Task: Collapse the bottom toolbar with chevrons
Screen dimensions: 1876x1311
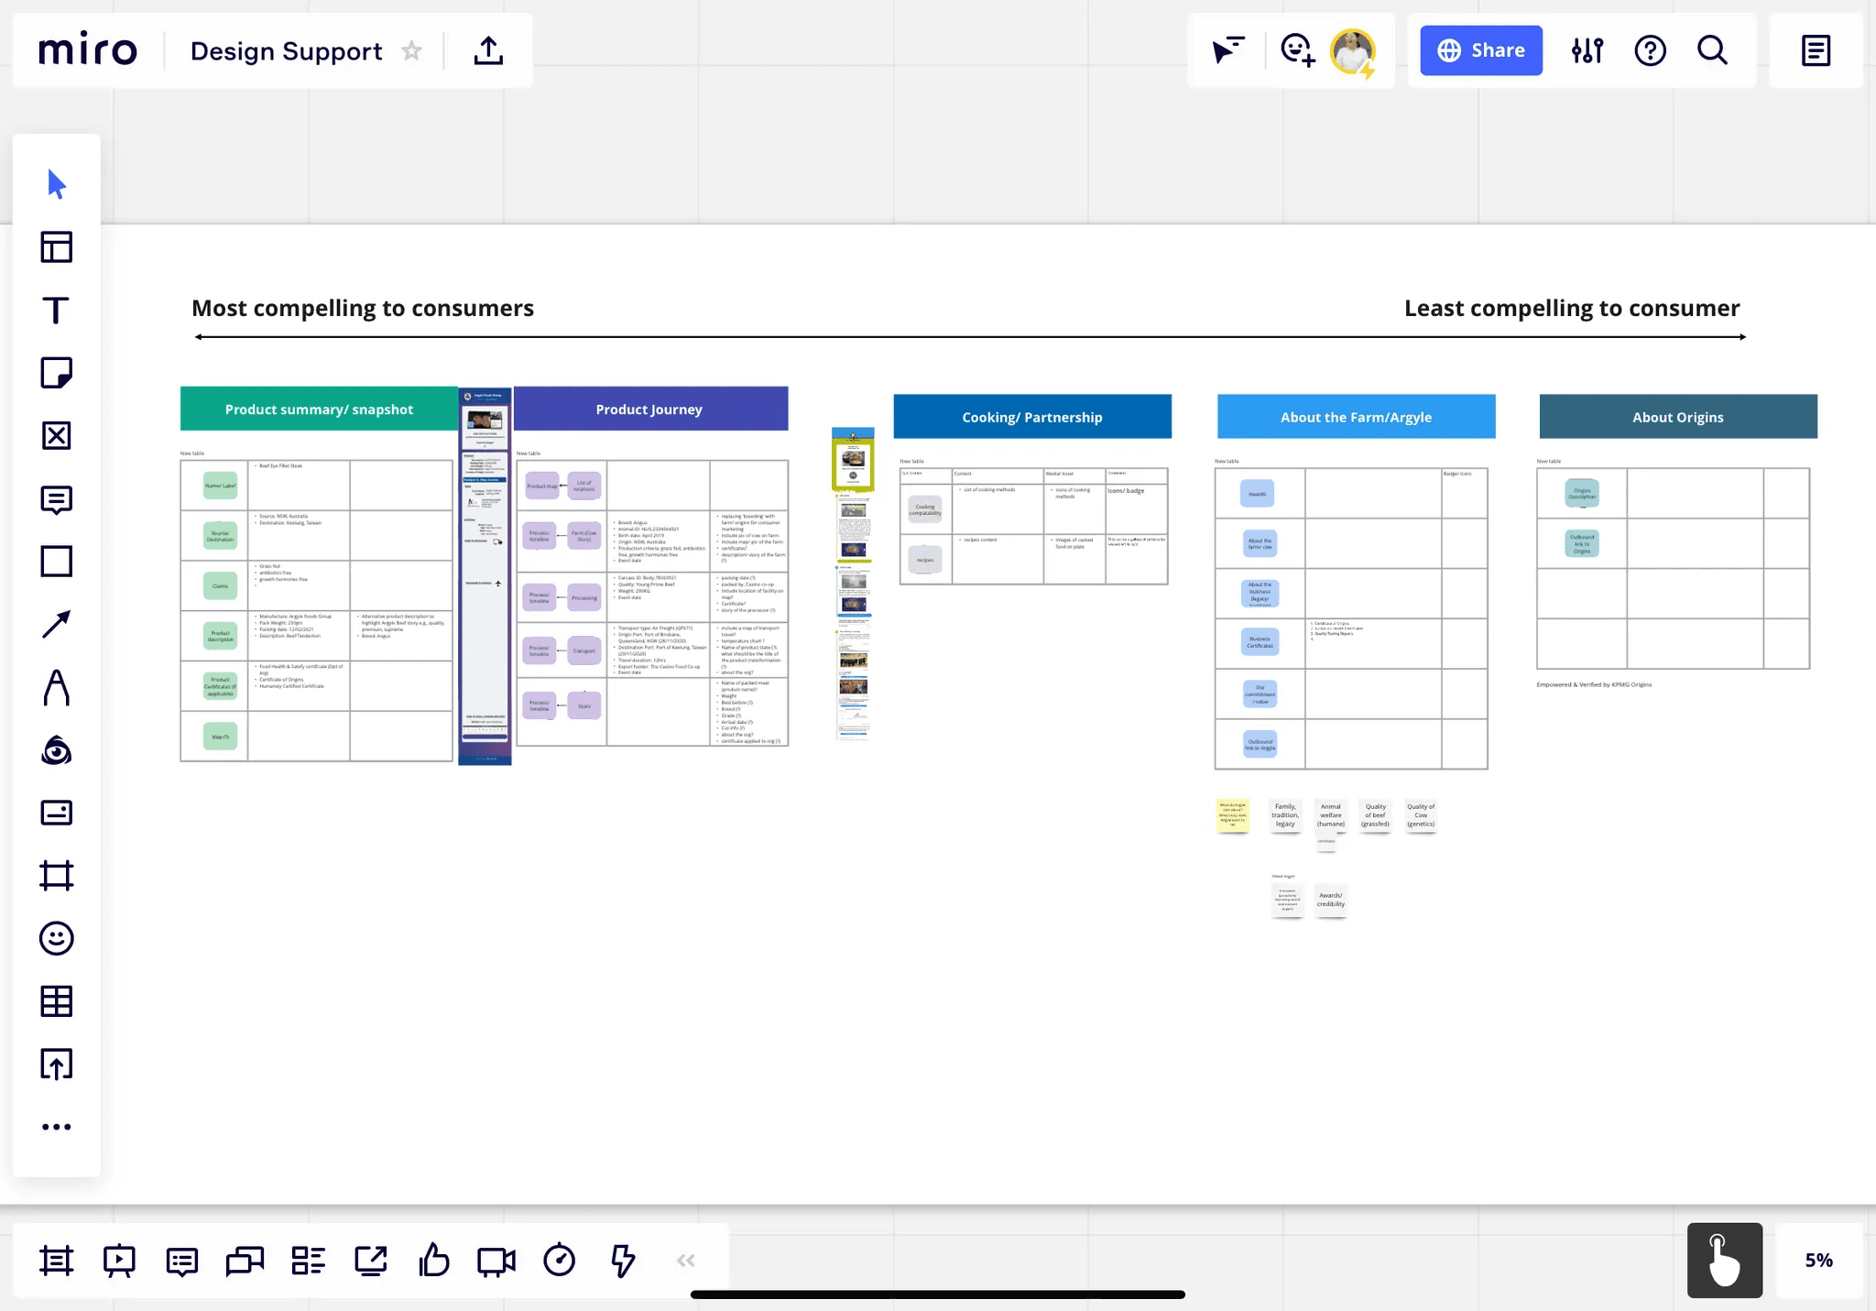Action: [685, 1261]
